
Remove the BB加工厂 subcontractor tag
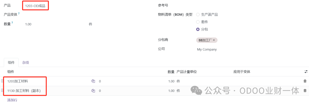click(214, 40)
